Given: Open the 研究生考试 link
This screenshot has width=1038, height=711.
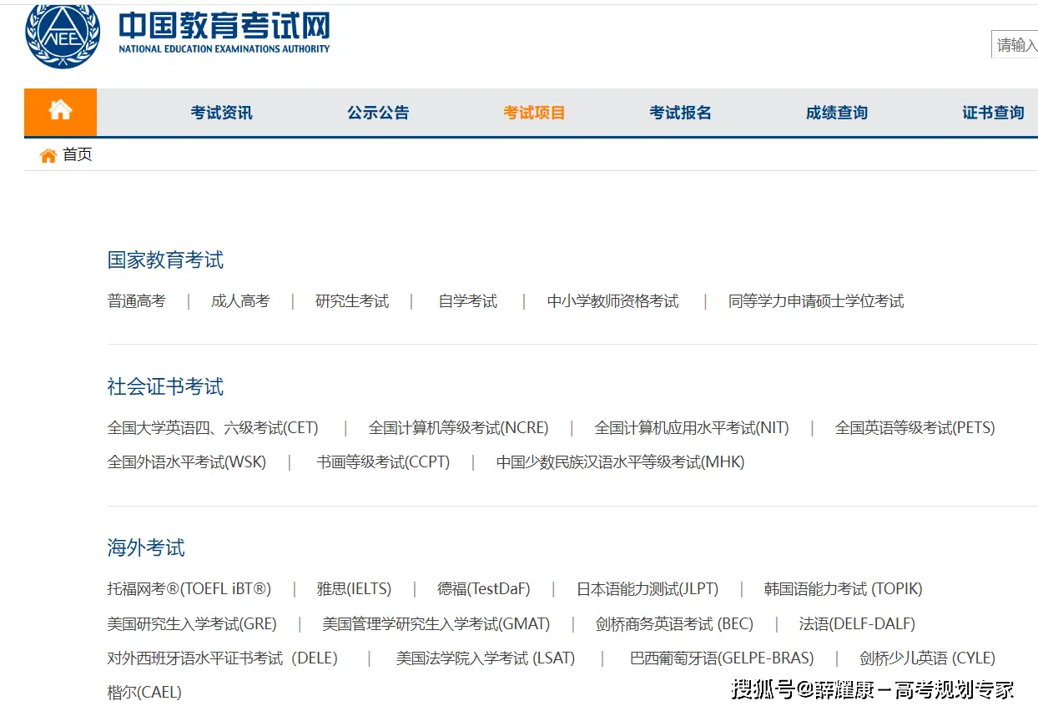Looking at the screenshot, I should click(x=352, y=301).
